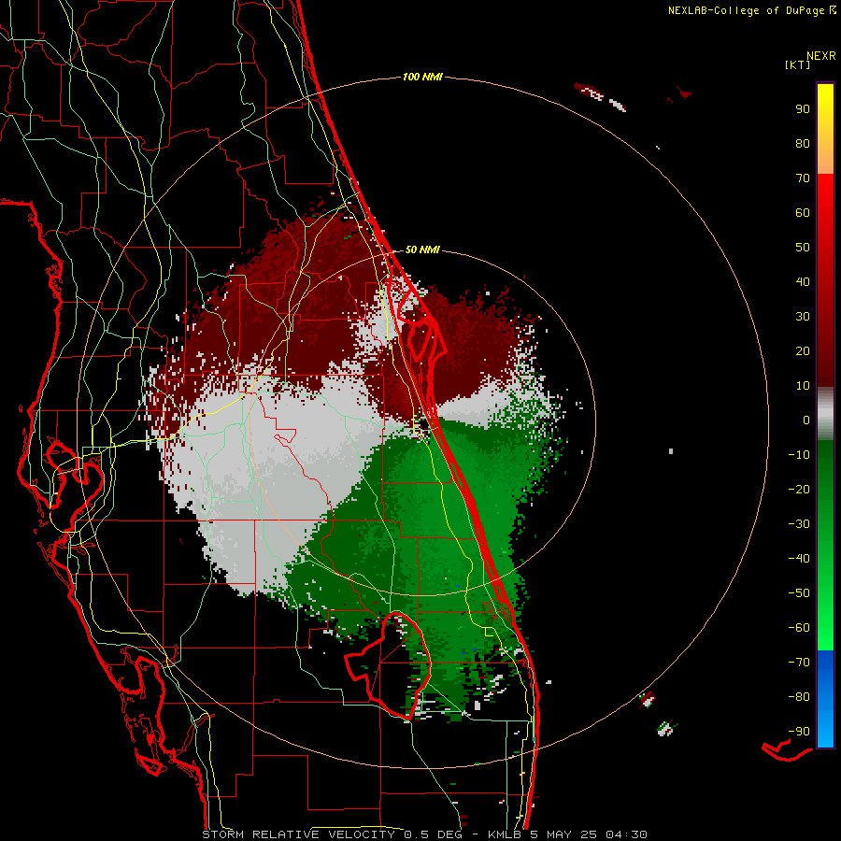Click the -80 scale value
The image size is (841, 841).
click(x=799, y=697)
